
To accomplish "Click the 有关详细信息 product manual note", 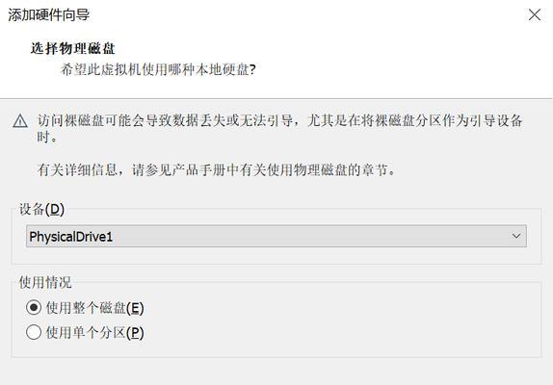I will click(x=217, y=169).
